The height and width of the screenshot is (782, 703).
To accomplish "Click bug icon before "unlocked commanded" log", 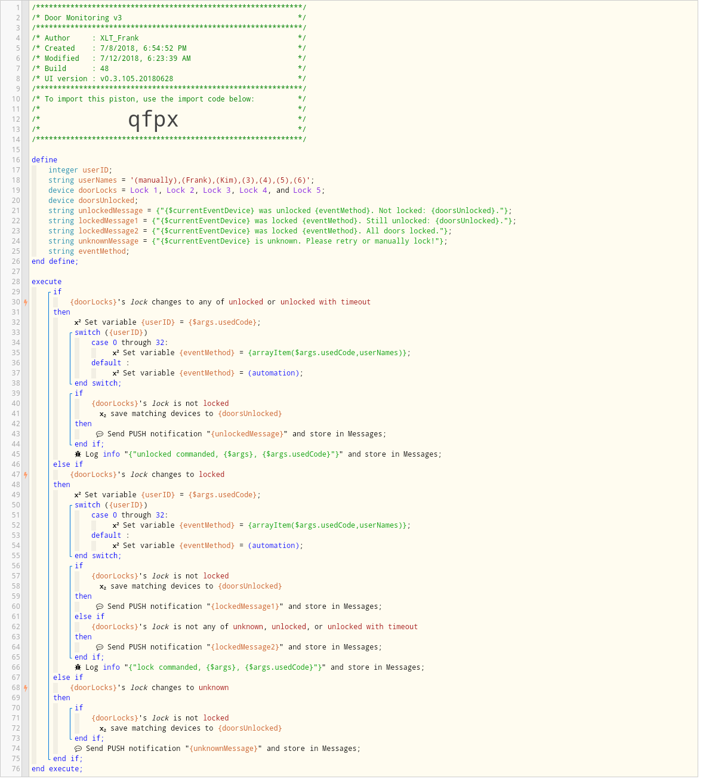I will tap(78, 454).
